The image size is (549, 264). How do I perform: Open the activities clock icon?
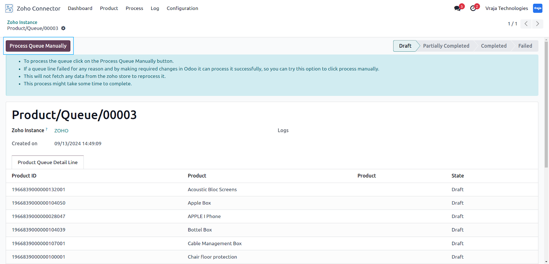(x=473, y=8)
